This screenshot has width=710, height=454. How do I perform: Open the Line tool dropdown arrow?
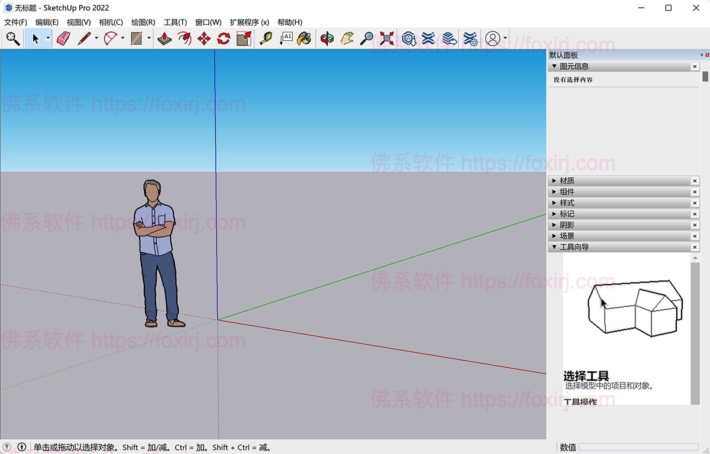pyautogui.click(x=96, y=39)
